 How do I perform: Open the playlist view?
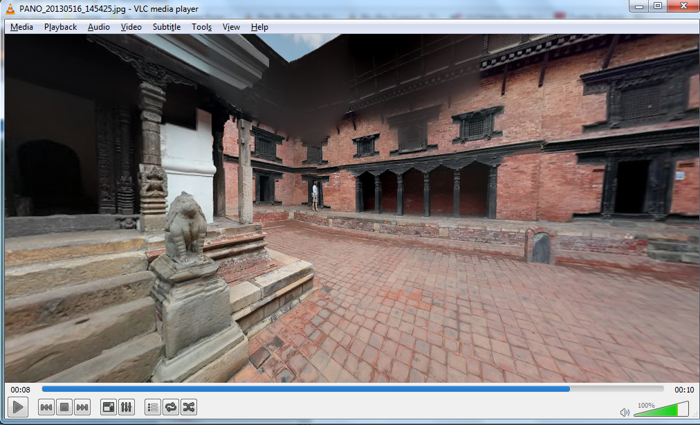[x=153, y=407]
